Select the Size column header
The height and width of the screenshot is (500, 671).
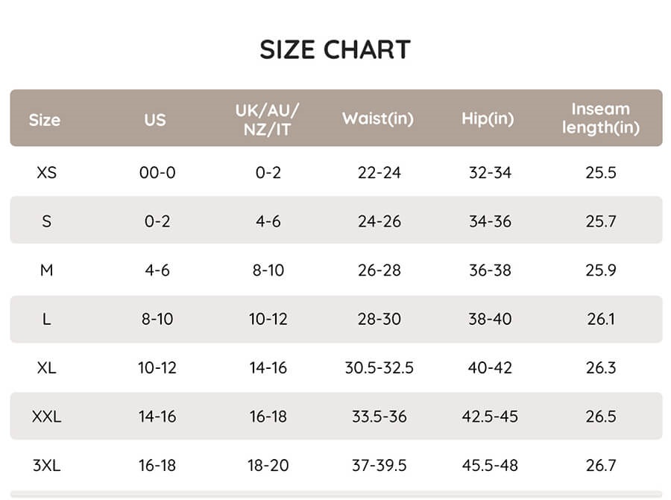pos(45,119)
